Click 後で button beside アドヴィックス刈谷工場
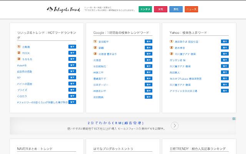 [x=225, y=91]
